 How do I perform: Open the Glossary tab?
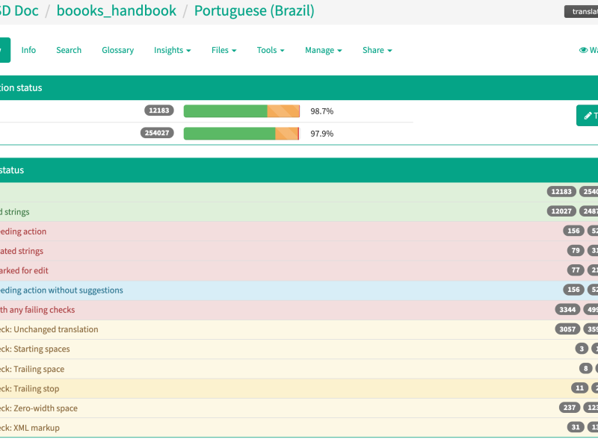point(118,50)
